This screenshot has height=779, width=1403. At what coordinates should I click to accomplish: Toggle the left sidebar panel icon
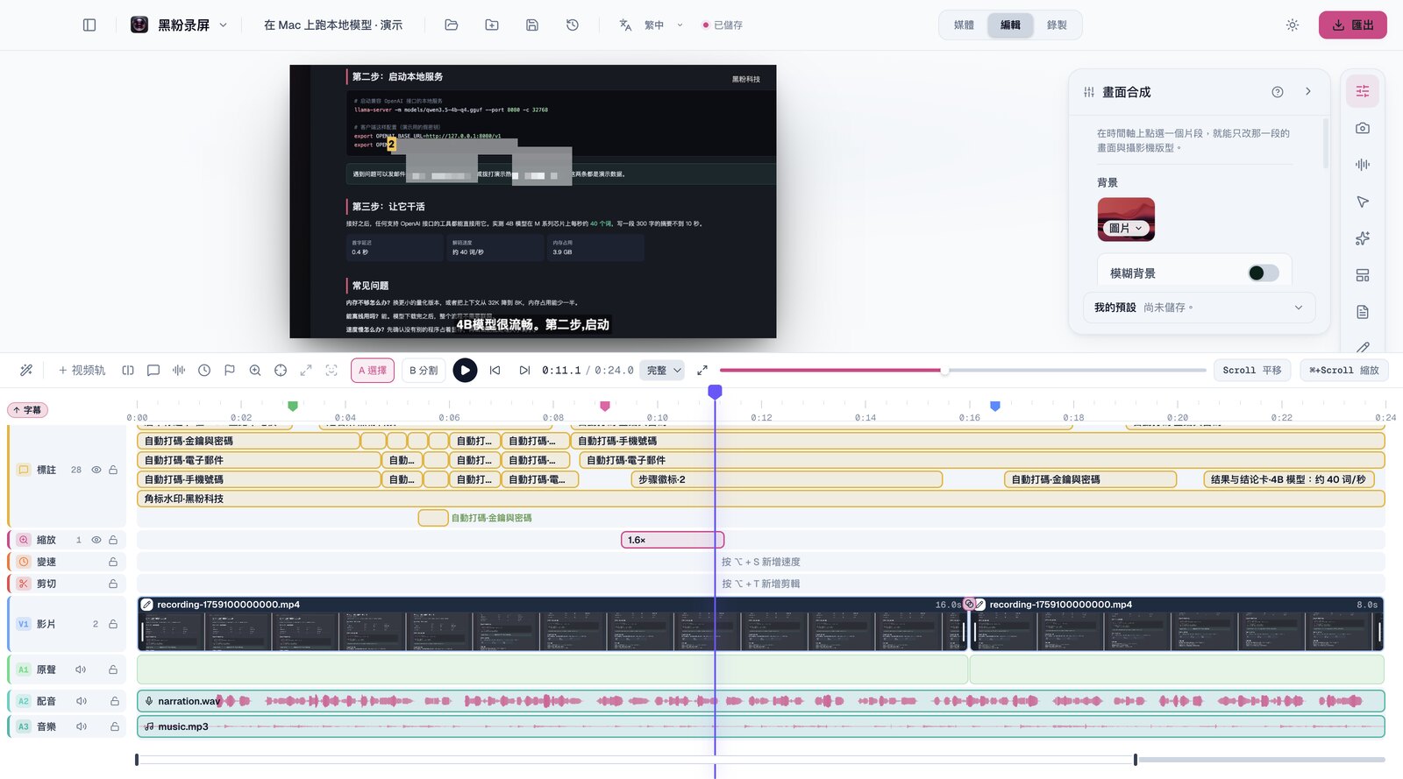pos(89,25)
